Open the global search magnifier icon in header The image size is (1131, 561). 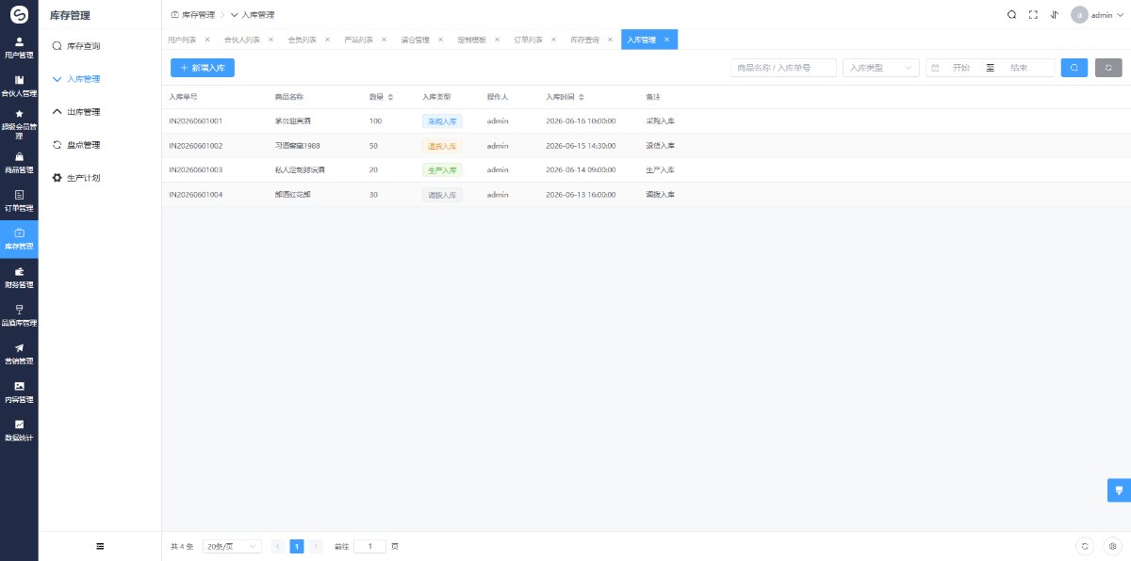click(1011, 14)
